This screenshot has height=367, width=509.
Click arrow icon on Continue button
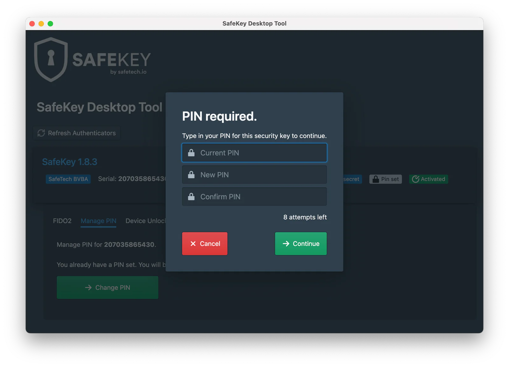pyautogui.click(x=286, y=244)
